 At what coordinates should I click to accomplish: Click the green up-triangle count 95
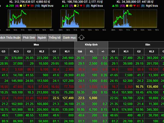coord(115,6)
